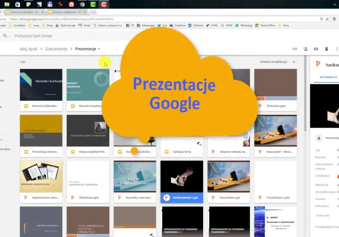Close the 'Nowości kulturalne' browser tab
The width and height of the screenshot is (339, 237).
coord(42,12)
